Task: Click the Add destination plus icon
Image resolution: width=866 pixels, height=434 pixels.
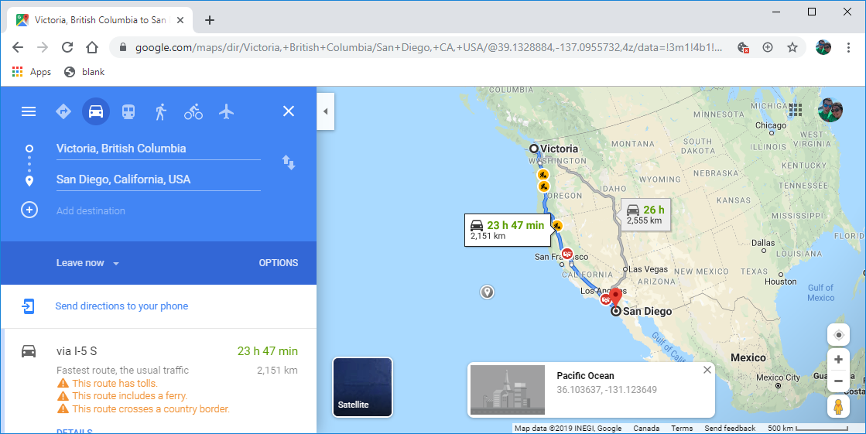Action: (29, 210)
